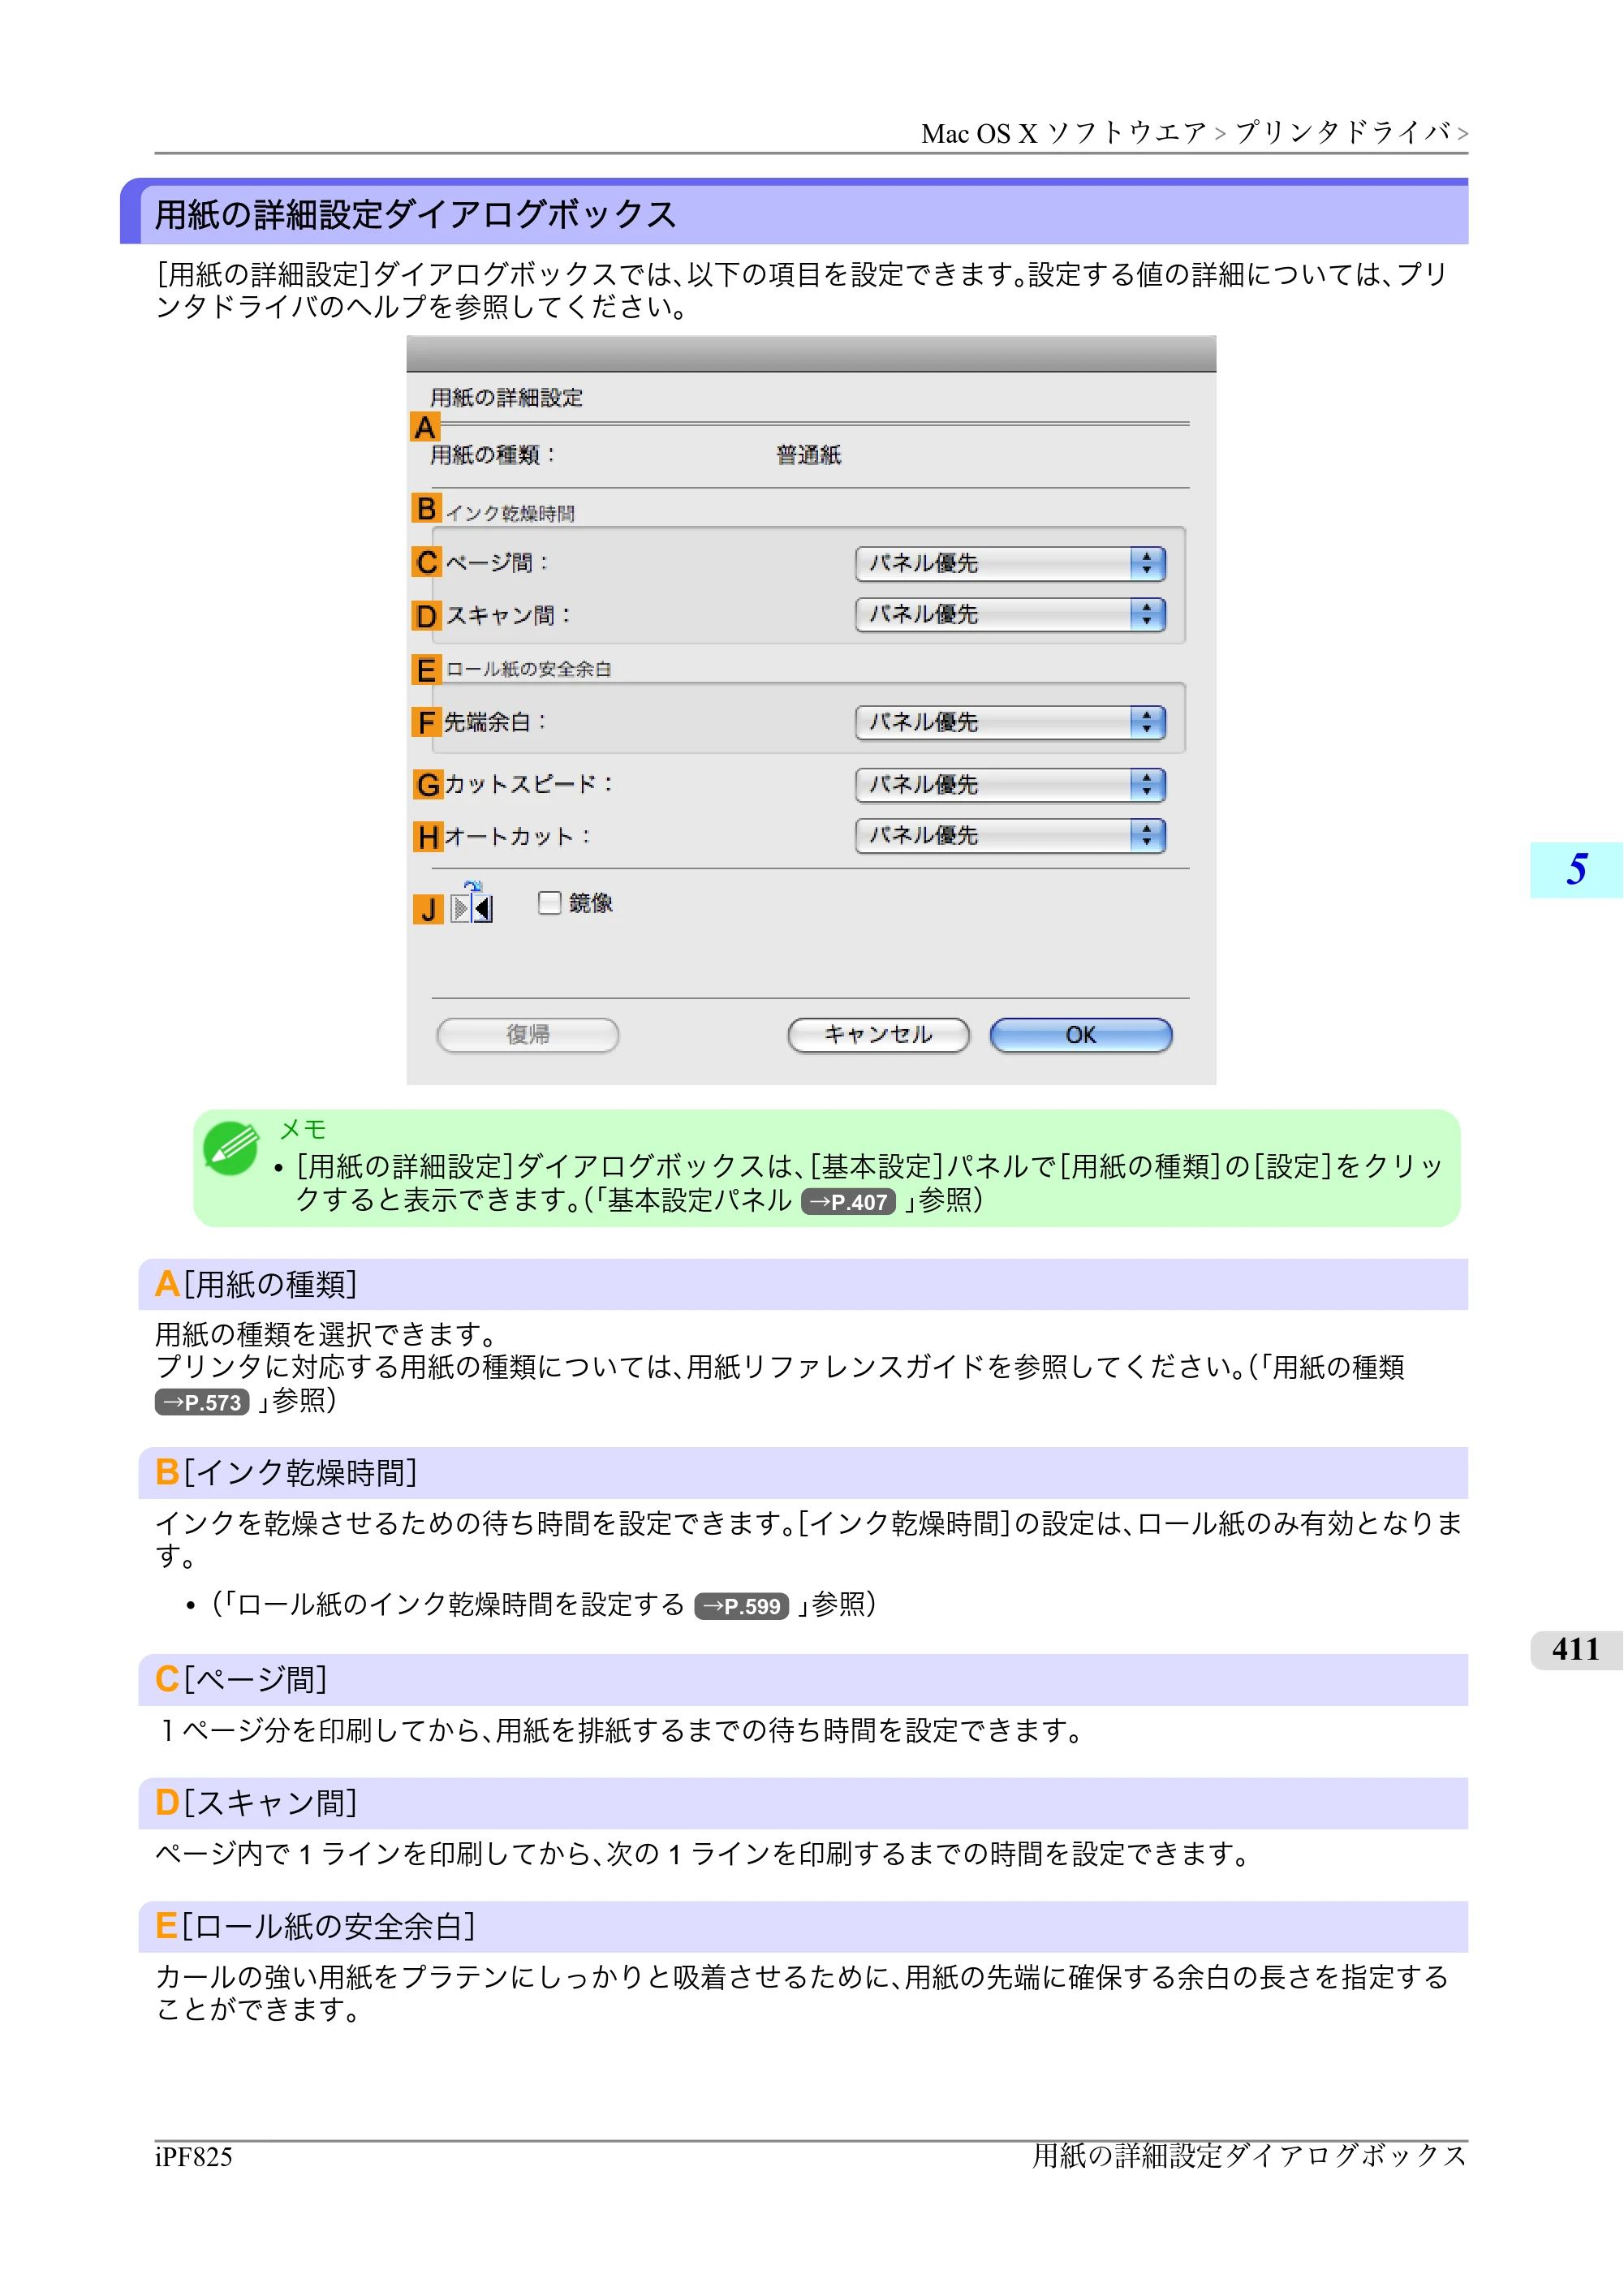The height and width of the screenshot is (2296, 1624).
Task: Click the mirror image icon beside 鏡像
Action: pos(471,903)
